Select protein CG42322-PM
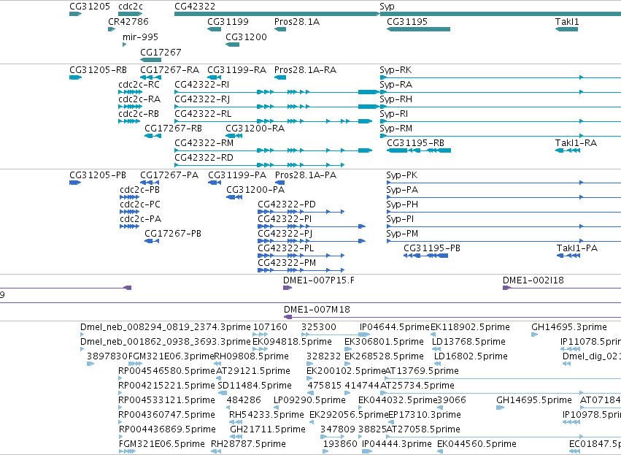Screen dimensions: 621x455 (301, 271)
